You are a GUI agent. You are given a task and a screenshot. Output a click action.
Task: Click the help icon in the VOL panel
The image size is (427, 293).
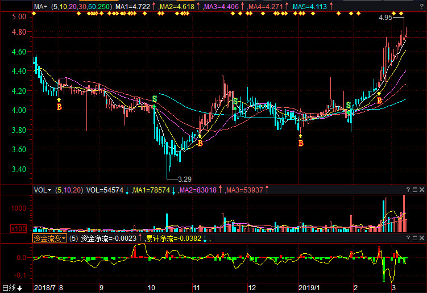coord(408,190)
